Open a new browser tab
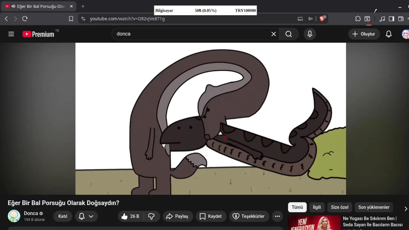 pos(83,6)
